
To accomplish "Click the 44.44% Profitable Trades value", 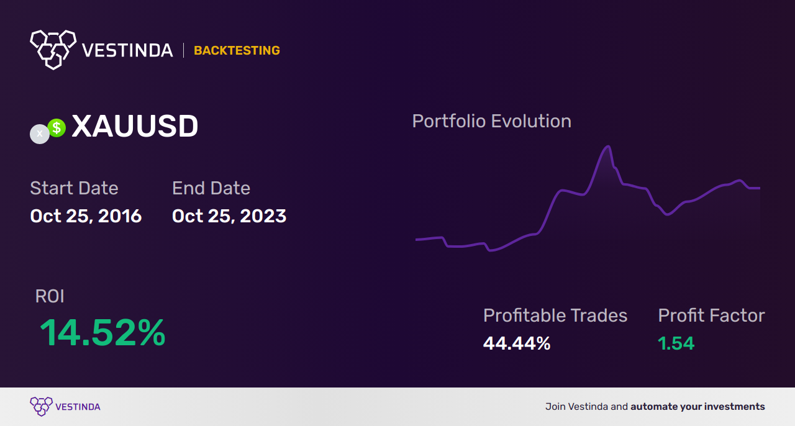I will click(x=517, y=343).
